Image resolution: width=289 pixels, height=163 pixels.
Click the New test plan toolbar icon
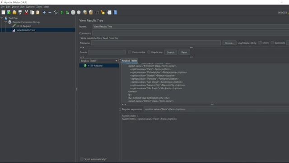(3, 12)
